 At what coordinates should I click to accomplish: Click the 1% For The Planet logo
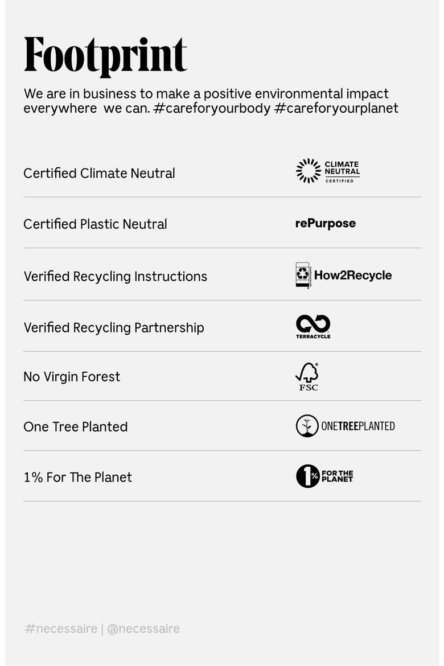click(324, 476)
